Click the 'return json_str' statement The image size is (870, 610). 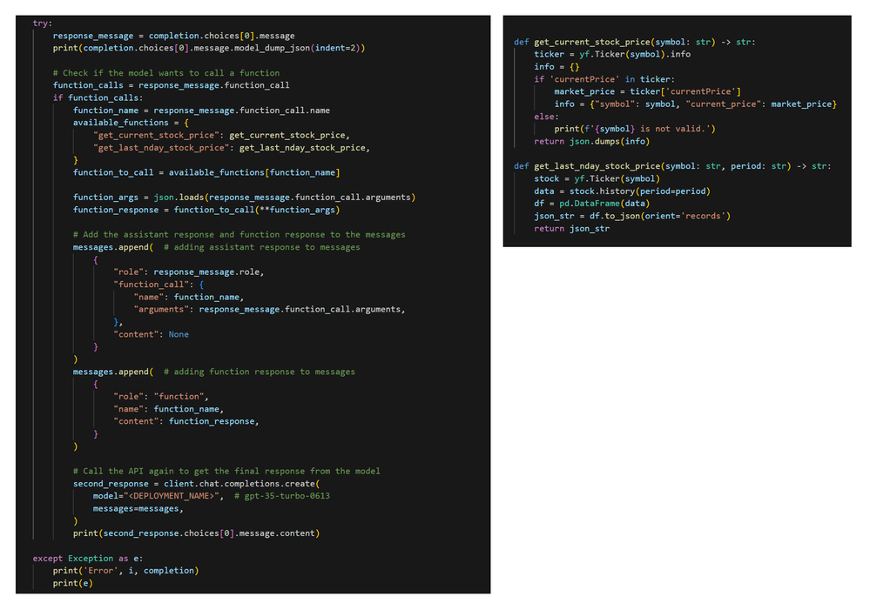pyautogui.click(x=571, y=228)
